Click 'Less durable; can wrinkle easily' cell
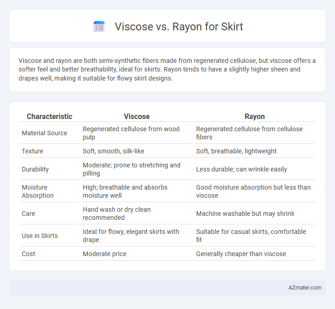 point(255,169)
